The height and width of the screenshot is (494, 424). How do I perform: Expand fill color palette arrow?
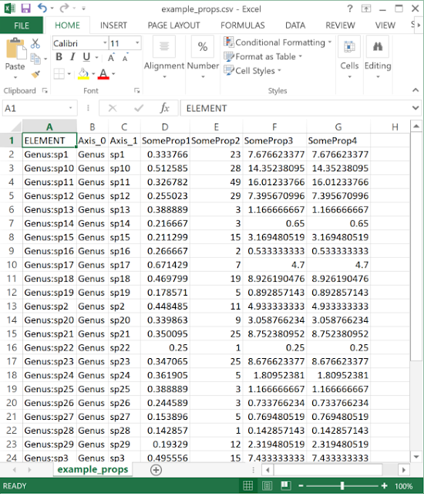point(93,74)
